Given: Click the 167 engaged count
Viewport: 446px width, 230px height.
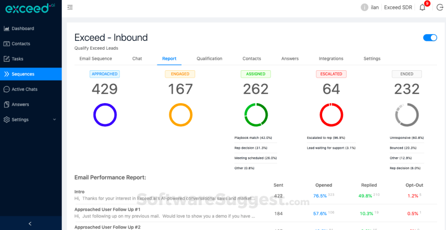Looking at the screenshot, I should 180,89.
